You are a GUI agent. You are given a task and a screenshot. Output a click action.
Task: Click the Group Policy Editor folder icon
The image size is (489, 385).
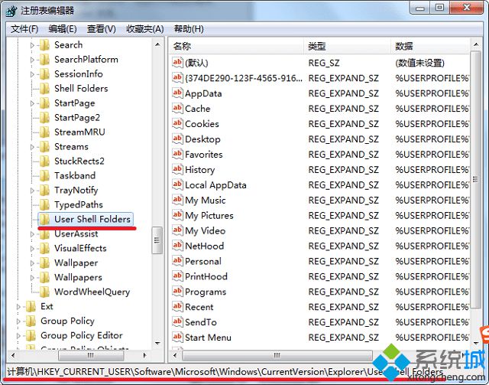[x=31, y=335]
